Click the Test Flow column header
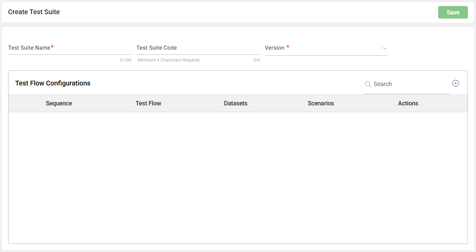This screenshot has height=252, width=476. [x=148, y=103]
